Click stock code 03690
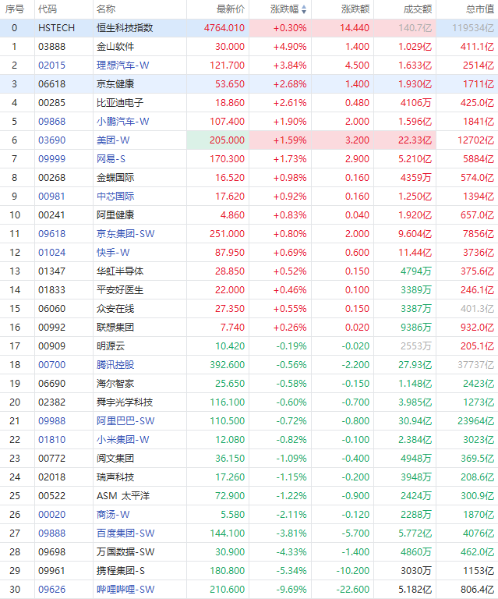Viewport: 498px width, 599px height. coord(52,140)
